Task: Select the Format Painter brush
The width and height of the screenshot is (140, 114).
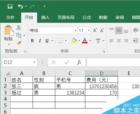Action: [19, 43]
